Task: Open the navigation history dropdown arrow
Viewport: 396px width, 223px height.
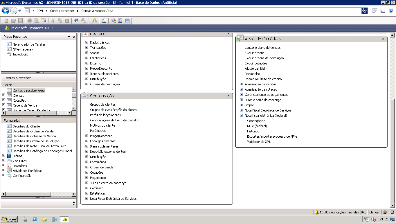Action: 20,11
